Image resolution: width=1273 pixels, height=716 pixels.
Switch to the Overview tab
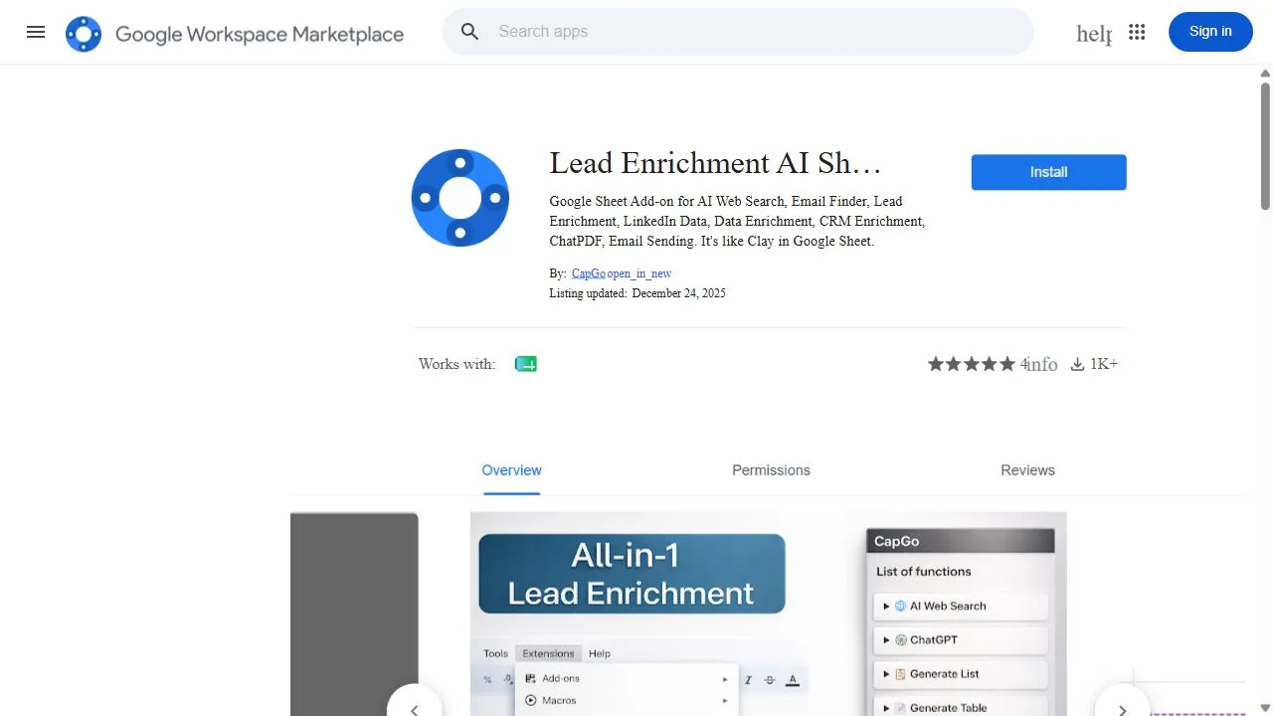[511, 470]
